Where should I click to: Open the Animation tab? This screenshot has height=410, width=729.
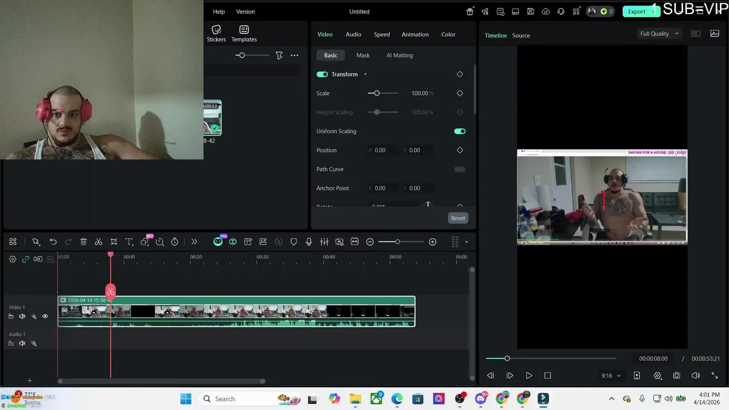point(415,34)
